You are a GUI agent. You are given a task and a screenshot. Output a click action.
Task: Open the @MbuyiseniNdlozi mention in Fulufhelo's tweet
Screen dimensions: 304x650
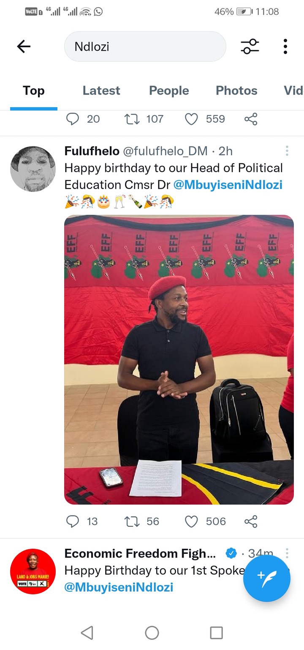pos(228,185)
